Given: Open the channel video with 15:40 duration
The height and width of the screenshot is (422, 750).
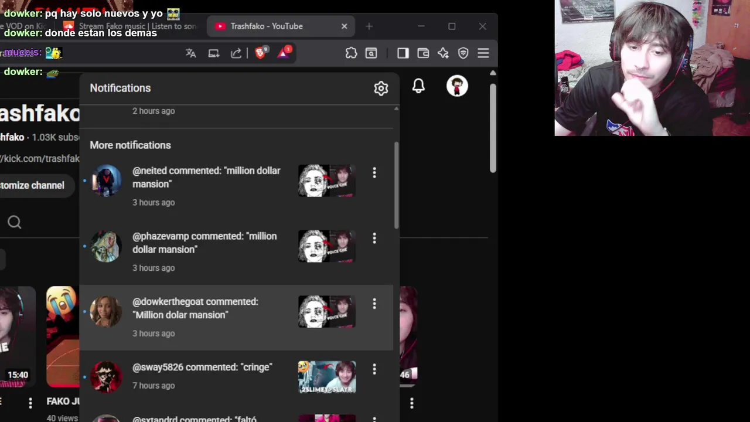Looking at the screenshot, I should 18,337.
